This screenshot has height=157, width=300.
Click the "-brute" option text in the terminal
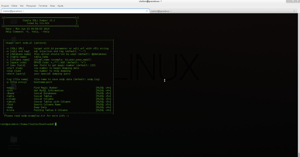(x=9, y=110)
